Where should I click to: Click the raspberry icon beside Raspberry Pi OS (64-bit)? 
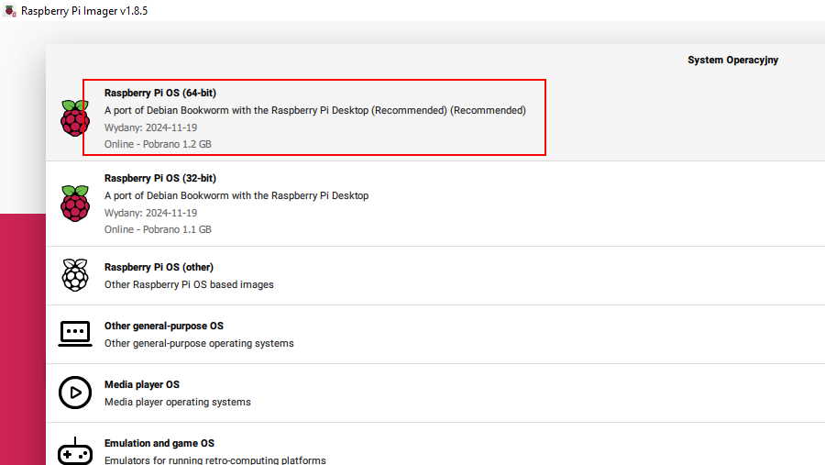tap(74, 118)
